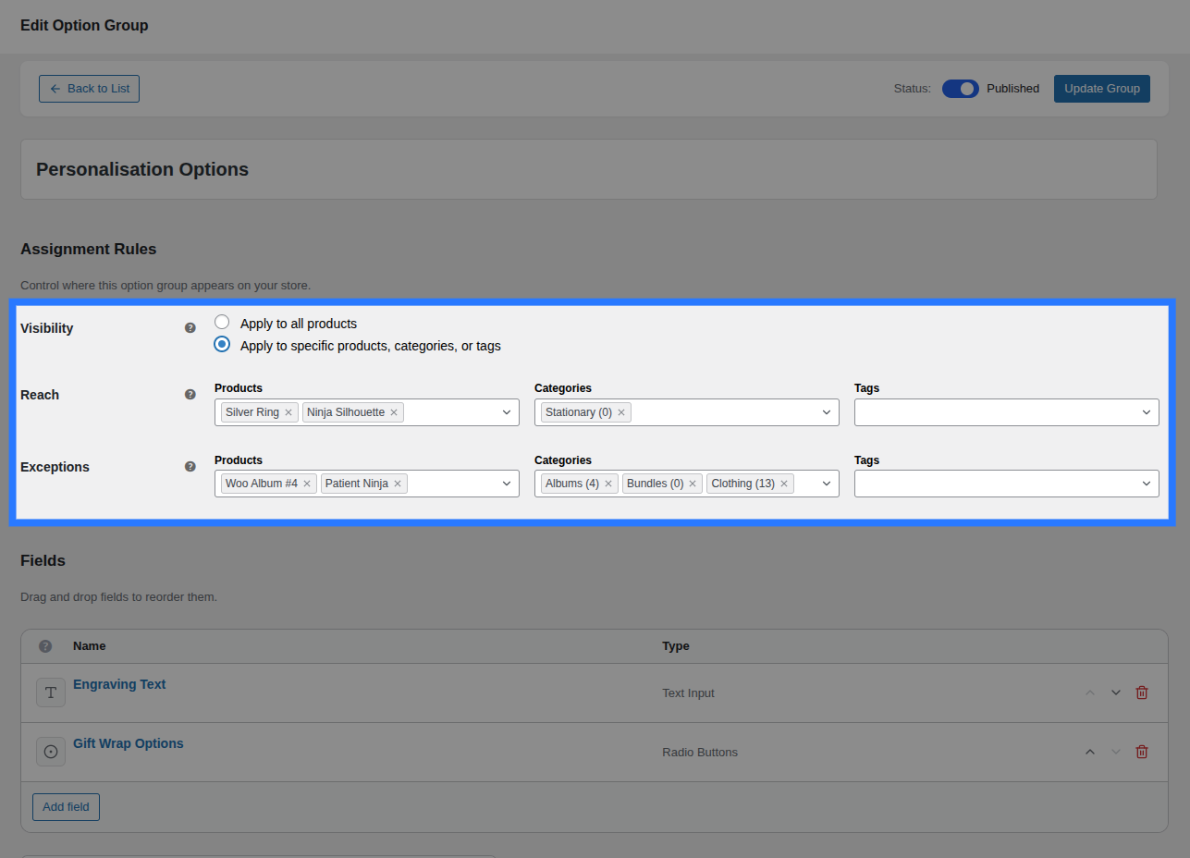Expand the Exceptions Products dropdown
Screen dimensions: 1190x858
click(x=507, y=484)
